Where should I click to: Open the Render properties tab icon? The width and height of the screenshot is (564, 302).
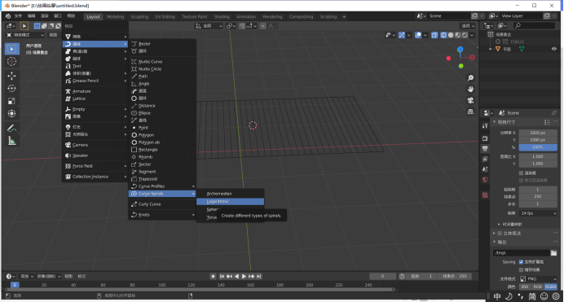click(485, 138)
